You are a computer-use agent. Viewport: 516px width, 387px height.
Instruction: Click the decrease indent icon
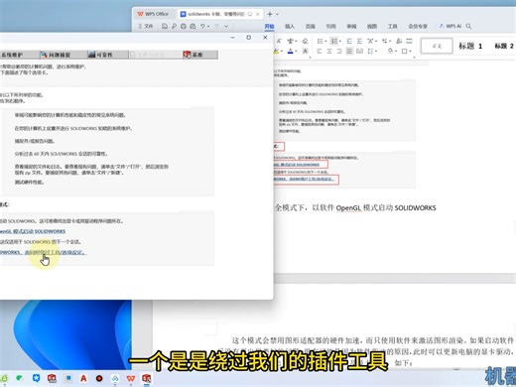pos(349,41)
